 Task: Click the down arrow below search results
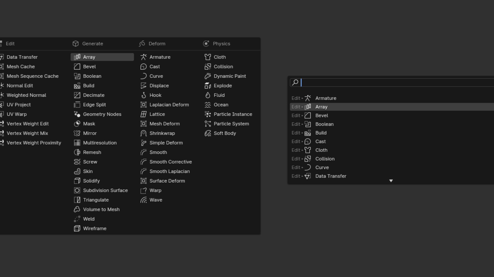tap(391, 181)
